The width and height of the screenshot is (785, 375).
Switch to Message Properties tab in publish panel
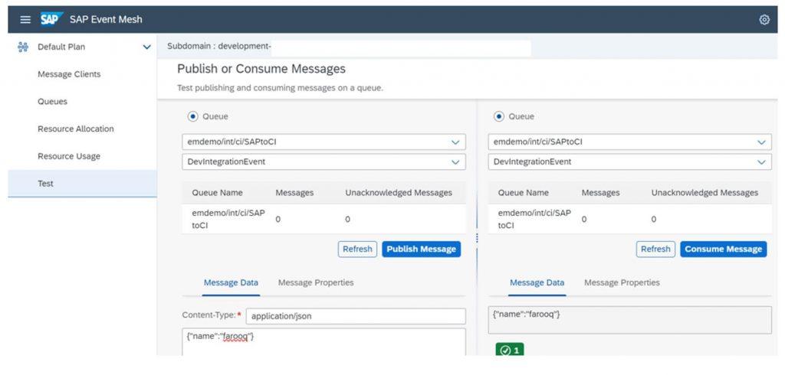click(316, 282)
